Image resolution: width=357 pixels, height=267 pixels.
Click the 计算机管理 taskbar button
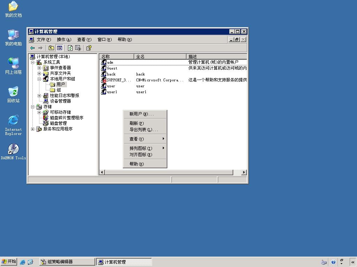point(124,262)
